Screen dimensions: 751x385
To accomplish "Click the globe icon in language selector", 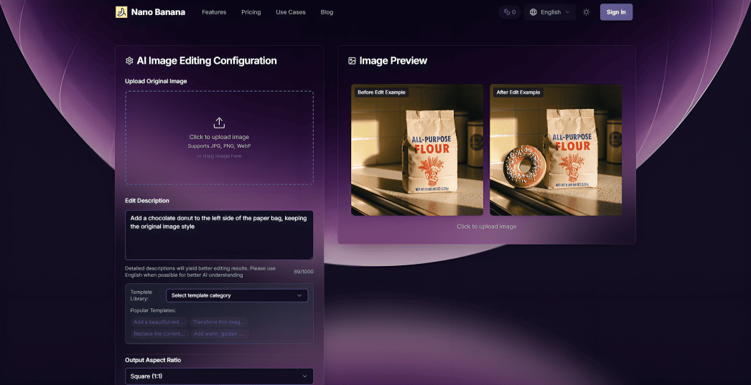I will (533, 12).
